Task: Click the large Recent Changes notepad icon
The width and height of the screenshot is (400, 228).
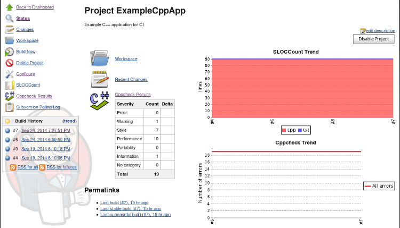Action: (x=99, y=79)
